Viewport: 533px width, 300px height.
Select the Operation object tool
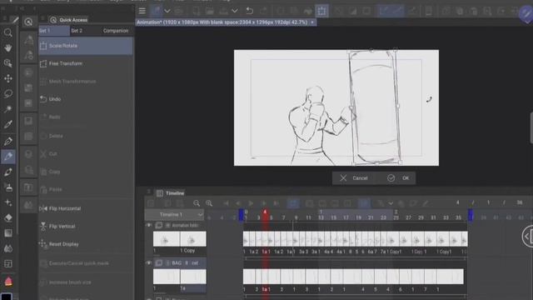coord(7,63)
